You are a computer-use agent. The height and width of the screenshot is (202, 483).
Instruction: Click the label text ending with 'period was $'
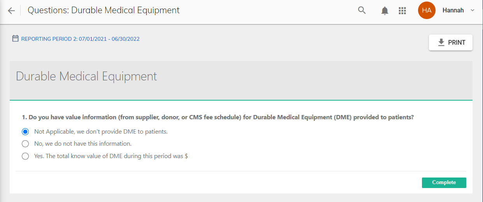click(111, 156)
